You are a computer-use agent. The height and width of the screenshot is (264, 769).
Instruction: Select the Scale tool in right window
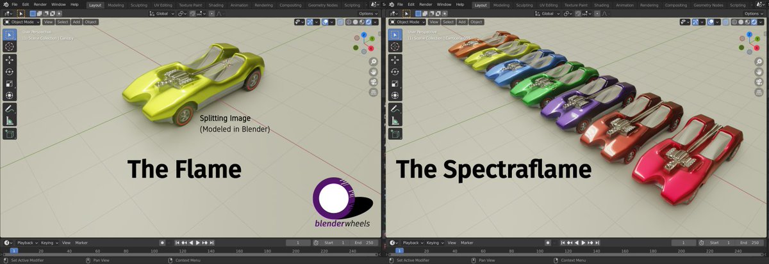[394, 83]
